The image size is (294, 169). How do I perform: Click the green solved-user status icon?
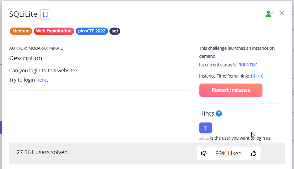tap(269, 14)
